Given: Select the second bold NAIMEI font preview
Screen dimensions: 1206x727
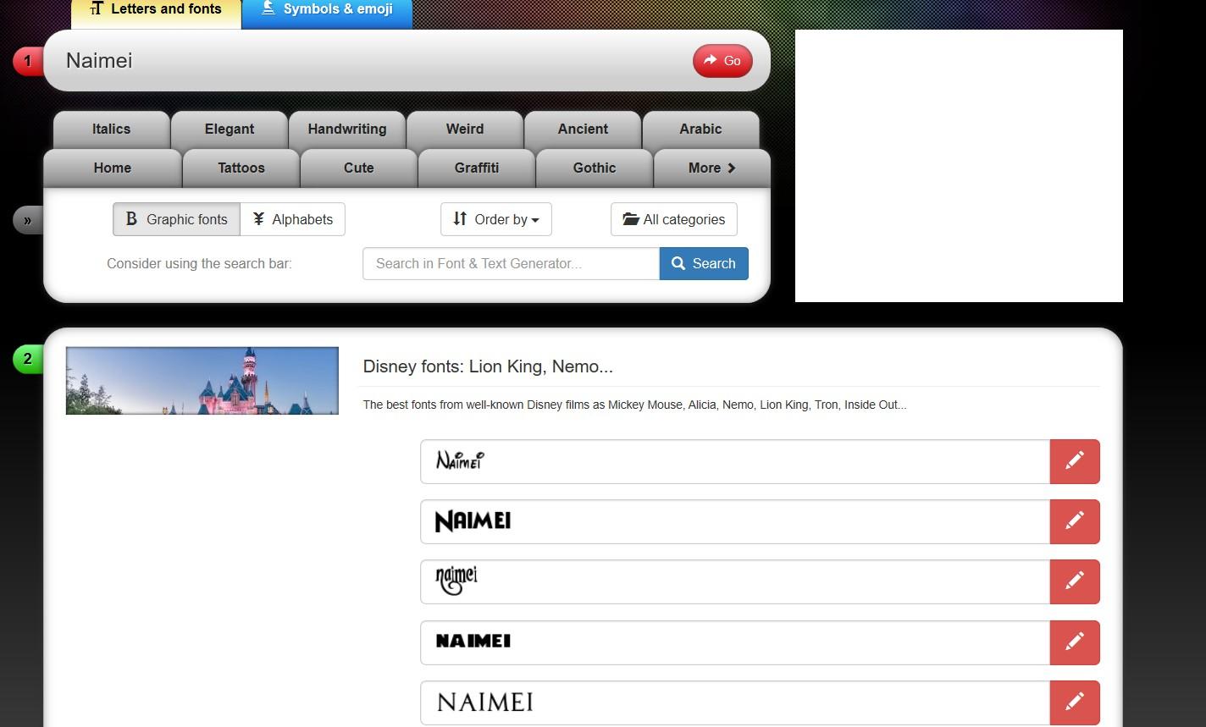Looking at the screenshot, I should point(735,521).
